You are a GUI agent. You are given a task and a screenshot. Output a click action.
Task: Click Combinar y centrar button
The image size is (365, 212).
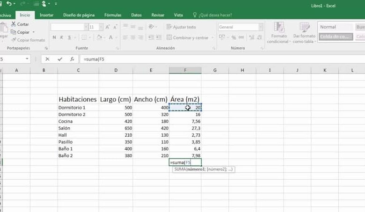pyautogui.click(x=188, y=37)
